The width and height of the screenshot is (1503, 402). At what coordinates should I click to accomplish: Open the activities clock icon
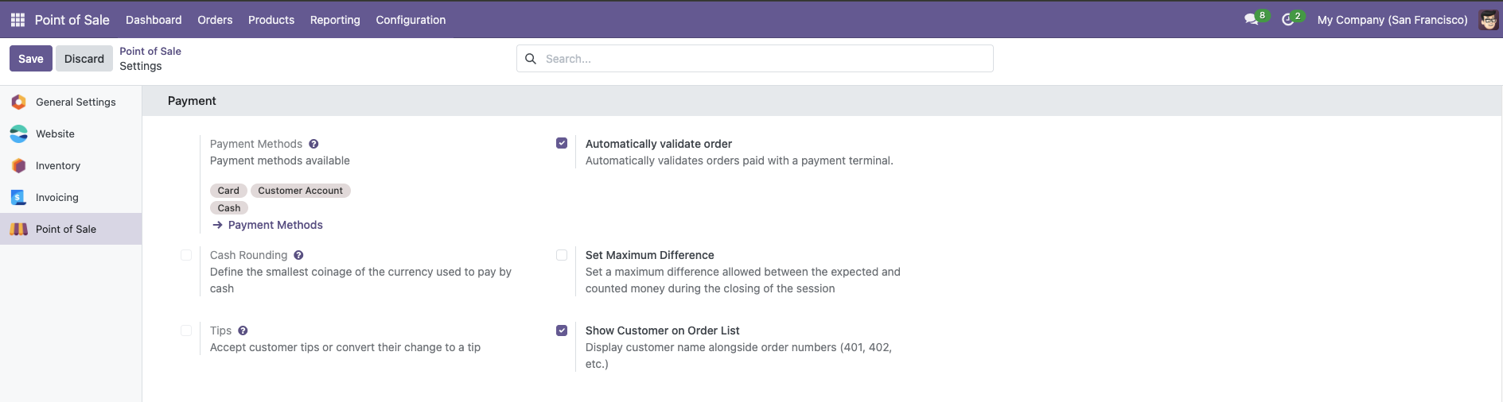(x=1288, y=19)
